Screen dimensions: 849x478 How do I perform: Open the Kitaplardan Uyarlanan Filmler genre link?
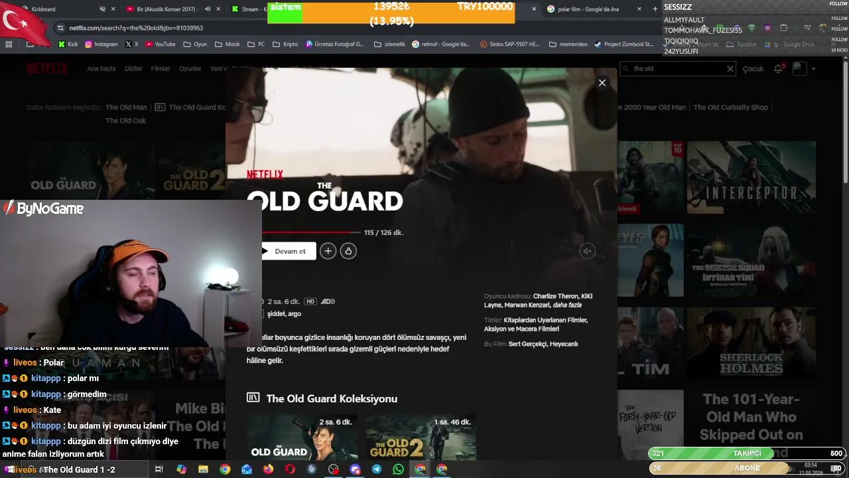pos(546,320)
